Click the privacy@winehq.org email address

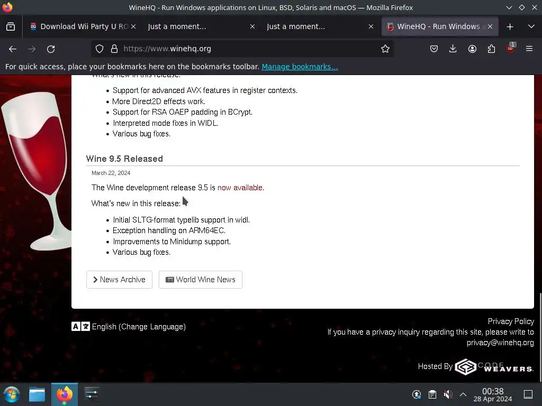500,343
